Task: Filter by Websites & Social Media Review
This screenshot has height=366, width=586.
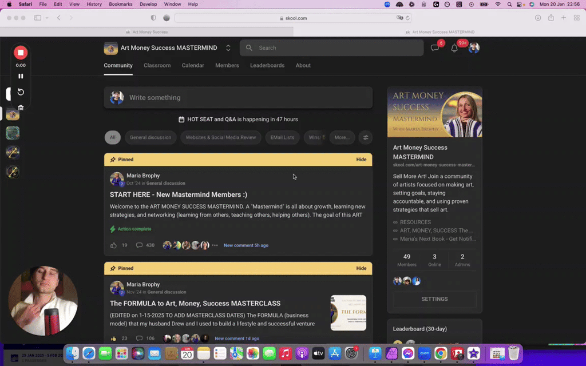Action: pos(221,137)
